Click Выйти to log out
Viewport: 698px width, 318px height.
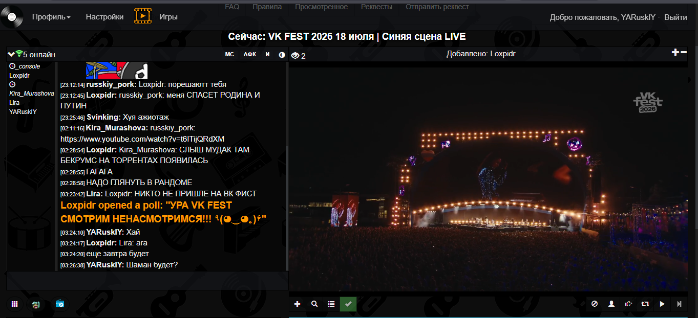click(675, 17)
